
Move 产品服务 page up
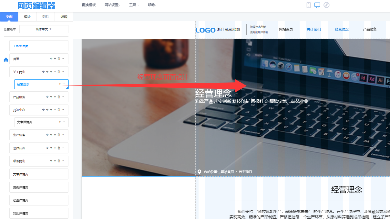[51, 97]
